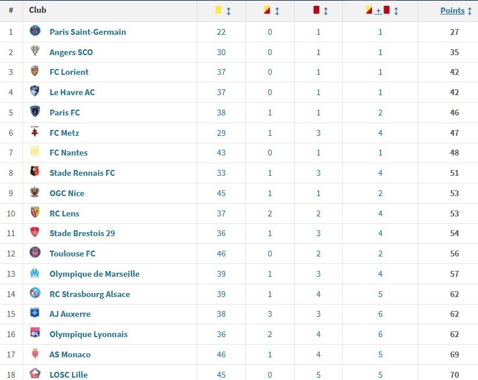Click the Paris Saint-Germain club crest
The width and height of the screenshot is (478, 380).
[x=35, y=31]
